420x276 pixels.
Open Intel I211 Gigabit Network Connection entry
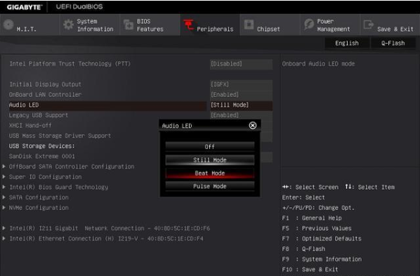pos(110,228)
